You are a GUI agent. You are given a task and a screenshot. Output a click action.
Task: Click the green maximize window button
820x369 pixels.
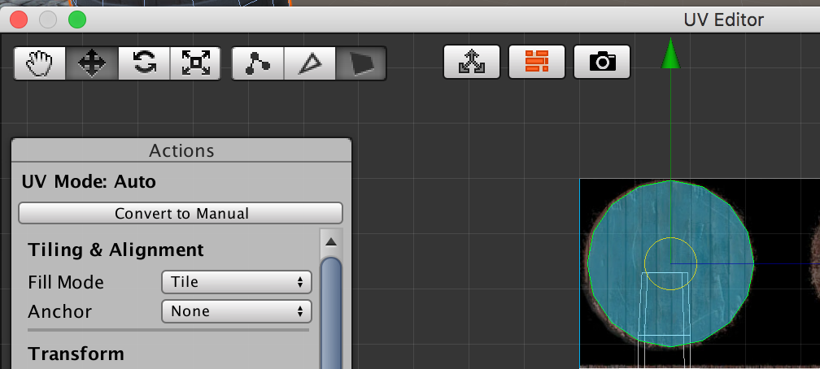77,20
